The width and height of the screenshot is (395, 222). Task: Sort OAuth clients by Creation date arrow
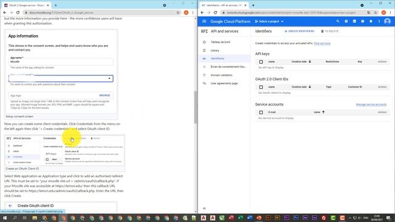click(x=310, y=87)
